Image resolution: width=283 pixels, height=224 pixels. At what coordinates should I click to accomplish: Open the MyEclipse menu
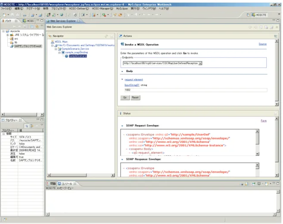(121, 9)
